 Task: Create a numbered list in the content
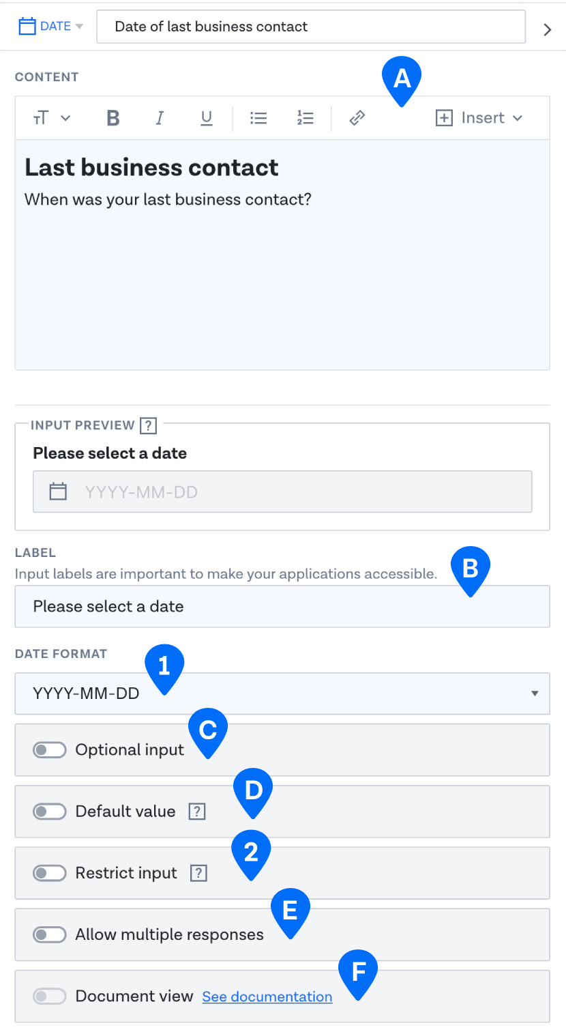[305, 117]
